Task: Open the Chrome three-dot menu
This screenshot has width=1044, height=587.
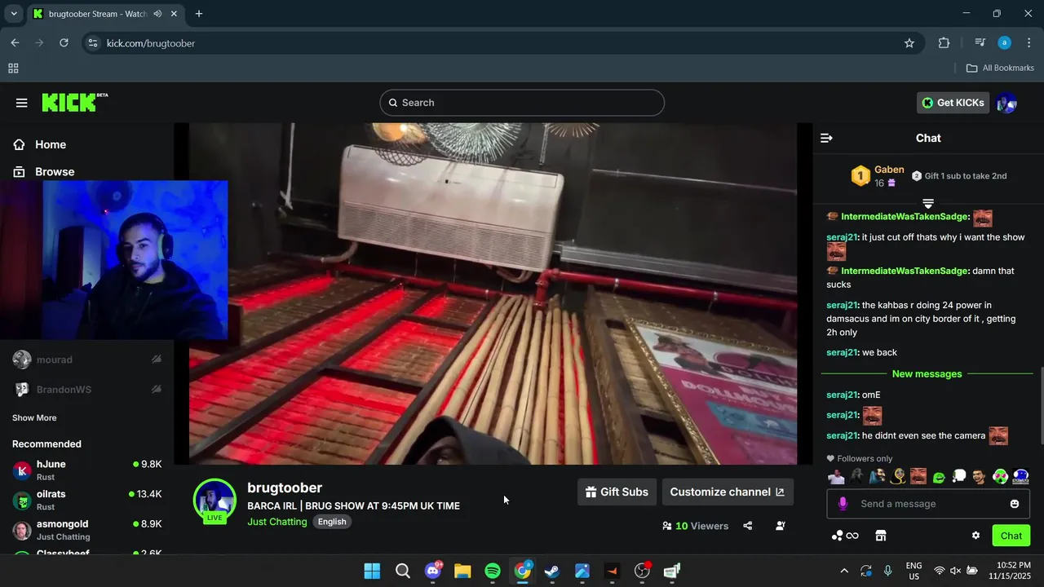Action: 1028,43
